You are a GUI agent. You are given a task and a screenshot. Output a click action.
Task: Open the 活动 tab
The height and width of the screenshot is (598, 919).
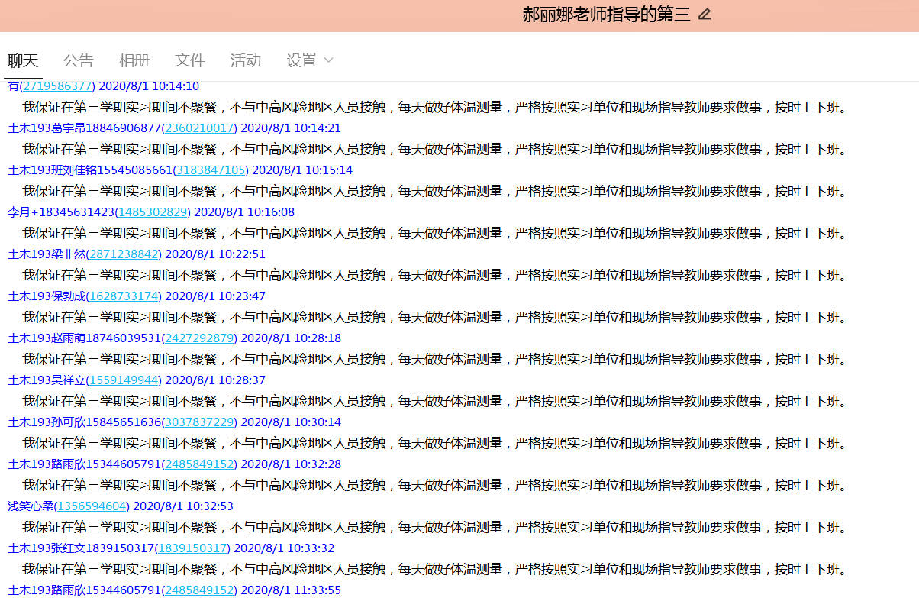click(x=246, y=60)
